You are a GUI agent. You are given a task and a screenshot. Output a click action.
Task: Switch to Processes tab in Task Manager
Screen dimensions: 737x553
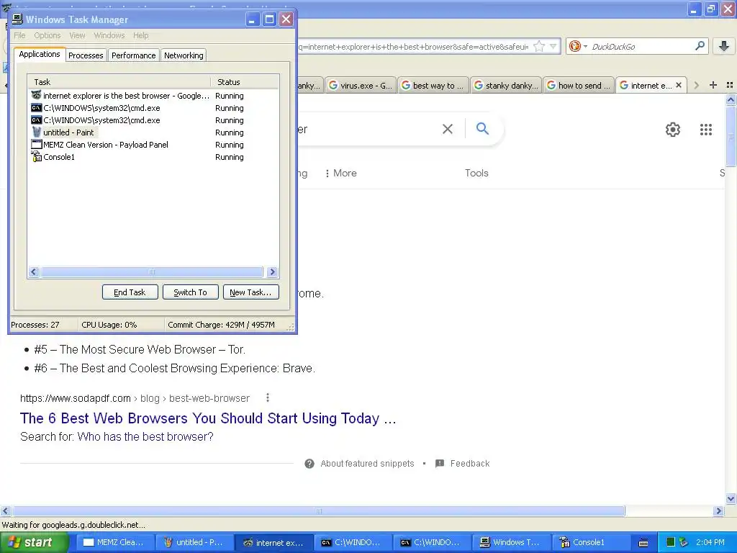coord(86,55)
